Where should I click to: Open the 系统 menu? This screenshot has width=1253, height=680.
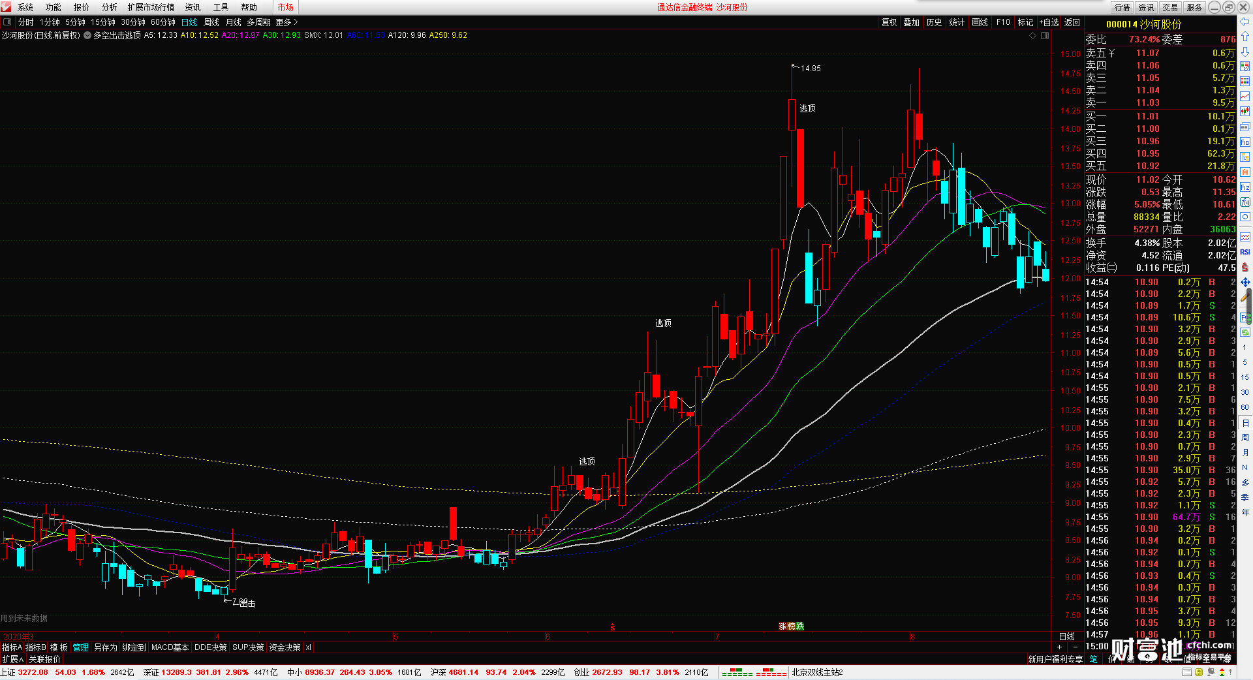[25, 7]
